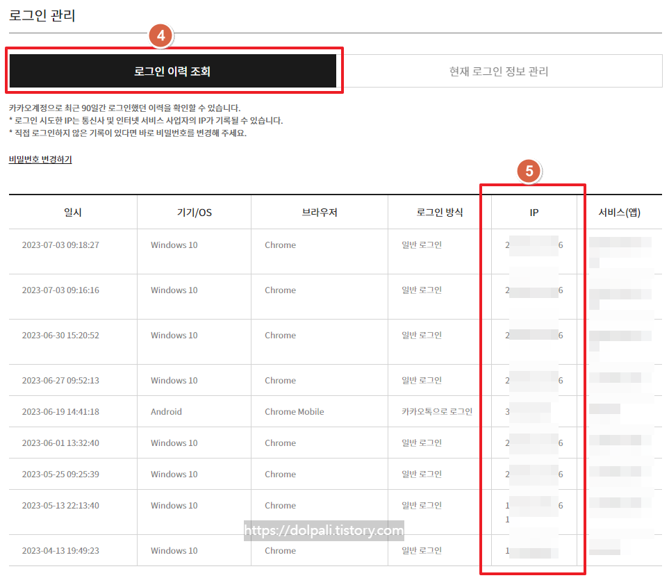Click Windows 10 in the 2023-06-27 row
This screenshot has height=578, width=669.
pos(174,381)
